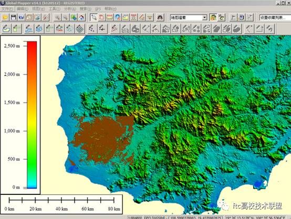The height and width of the screenshot is (219, 291).
Task: Click the home view house icon
Action: [x=81, y=17]
